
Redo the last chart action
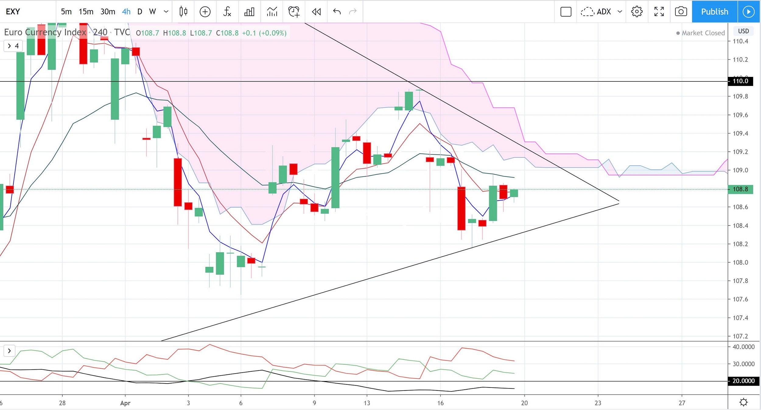352,12
